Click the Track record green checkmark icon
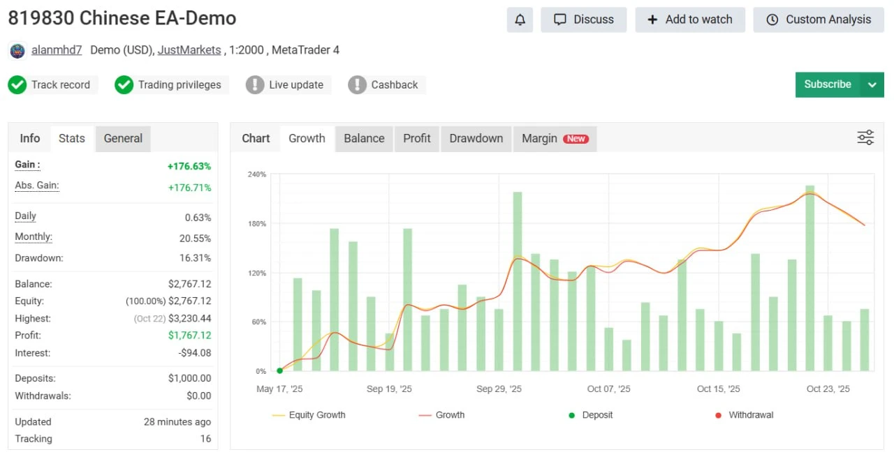894x459 pixels. point(17,84)
